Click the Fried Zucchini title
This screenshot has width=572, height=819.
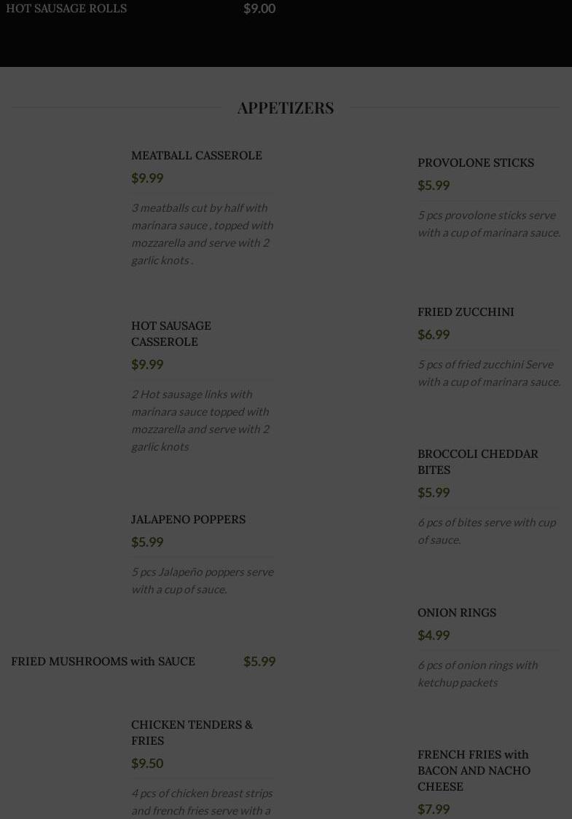coord(466,312)
